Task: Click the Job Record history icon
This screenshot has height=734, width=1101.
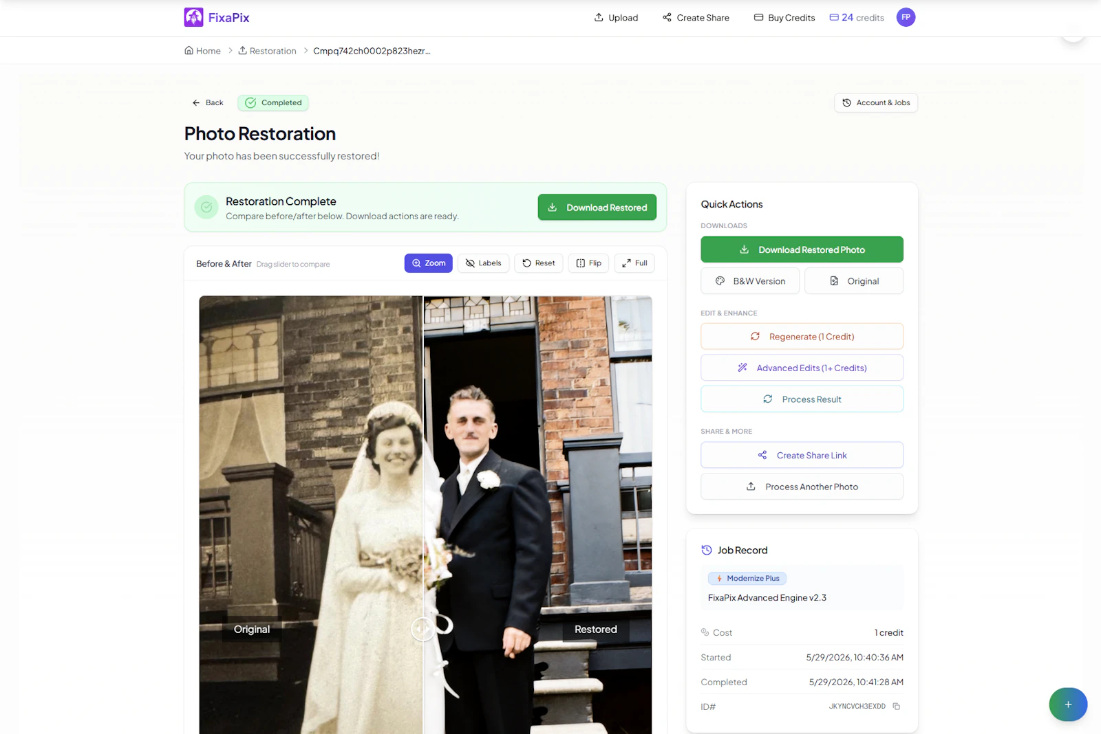Action: coord(707,550)
